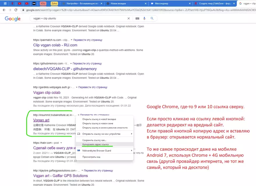Click the devices icon beside Отправить ссылку
This screenshot has width=256, height=186.
click(x=79, y=134)
